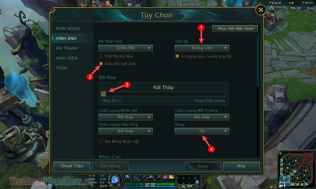Toggle Sử dụng màu tương ứng đội
The height and width of the screenshot is (189, 316).
pyautogui.click(x=177, y=56)
